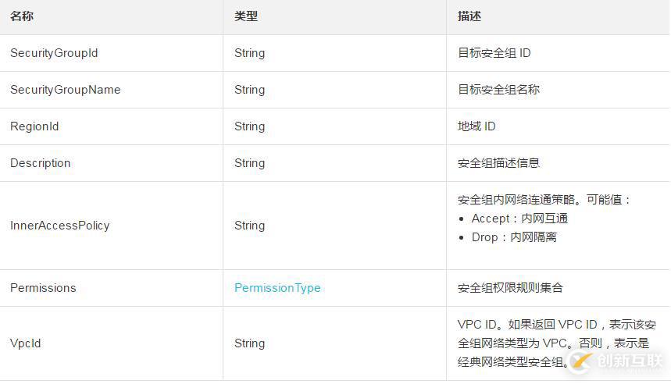This screenshot has width=671, height=384.
Task: Click the RegionId parameter name
Action: coord(34,126)
